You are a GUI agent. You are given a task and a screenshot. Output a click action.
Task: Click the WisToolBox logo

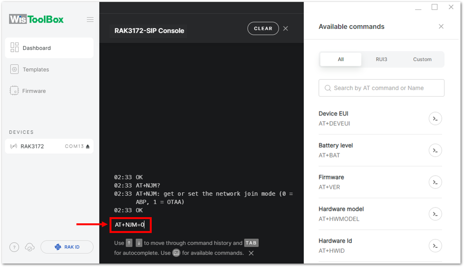click(x=36, y=19)
